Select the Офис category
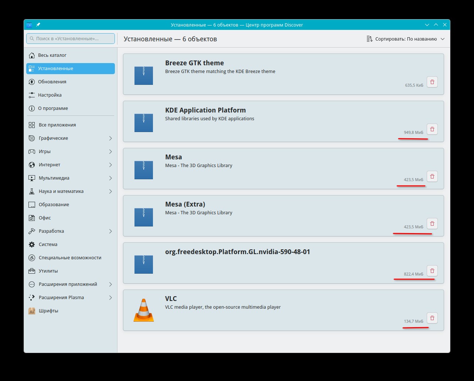The image size is (474, 381). (x=45, y=218)
